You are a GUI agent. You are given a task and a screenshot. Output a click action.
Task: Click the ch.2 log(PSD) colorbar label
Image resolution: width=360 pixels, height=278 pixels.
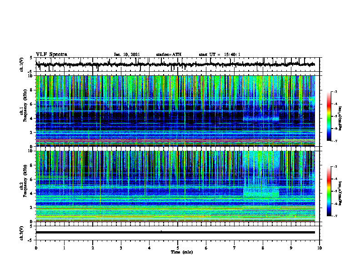[340, 193]
